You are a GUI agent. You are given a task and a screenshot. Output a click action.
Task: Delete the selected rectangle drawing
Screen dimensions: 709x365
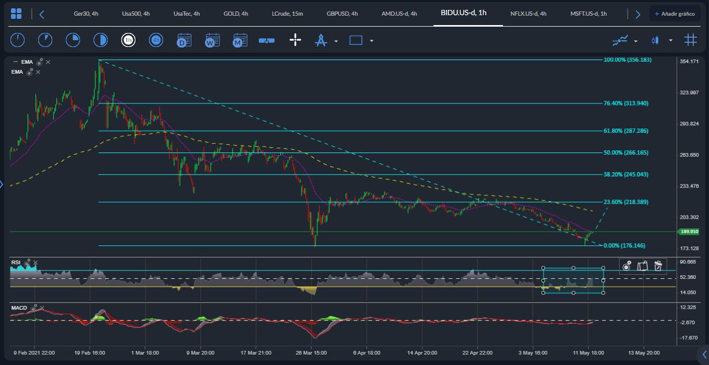tap(658, 266)
